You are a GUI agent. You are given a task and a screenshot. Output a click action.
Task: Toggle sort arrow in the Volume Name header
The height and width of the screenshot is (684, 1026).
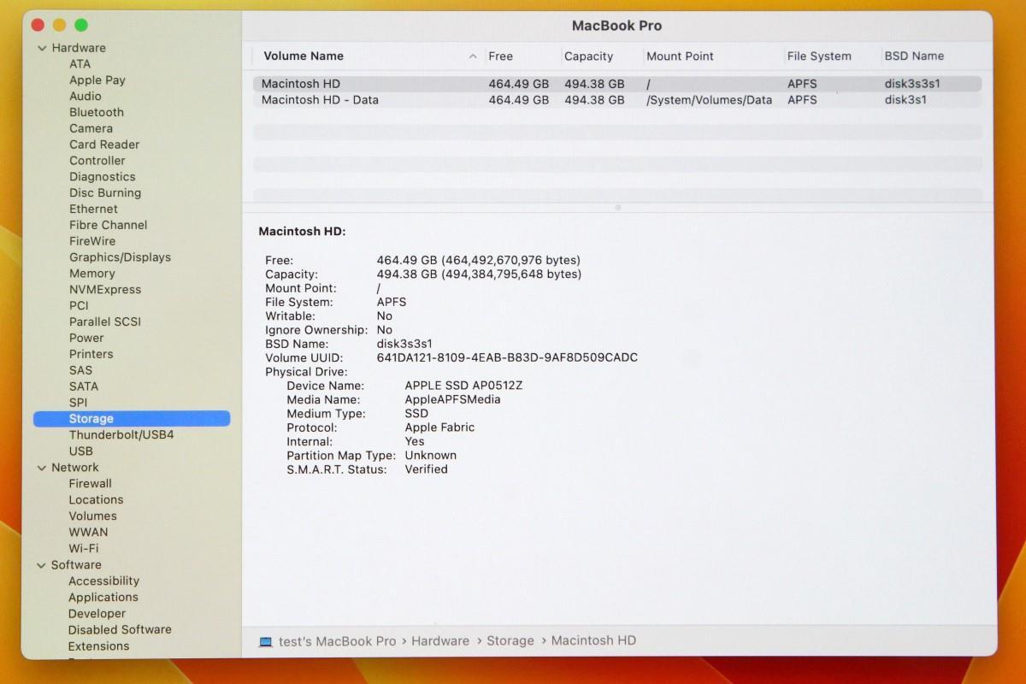click(473, 56)
